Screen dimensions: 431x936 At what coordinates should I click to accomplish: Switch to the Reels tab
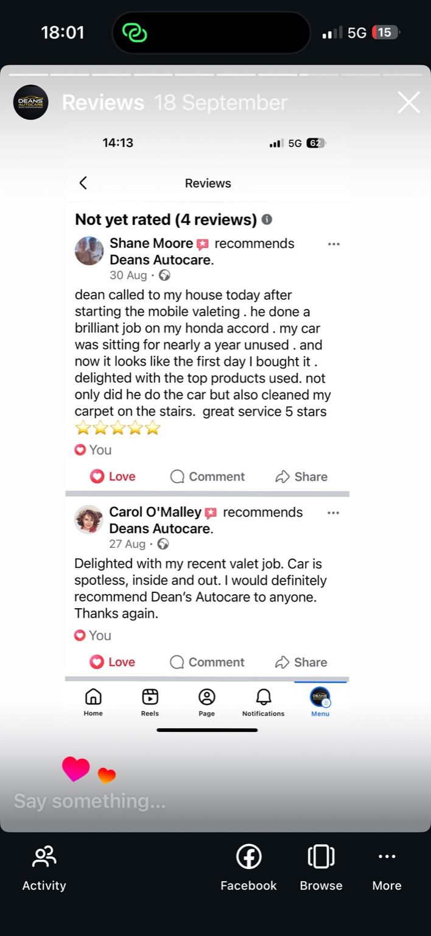click(x=150, y=701)
